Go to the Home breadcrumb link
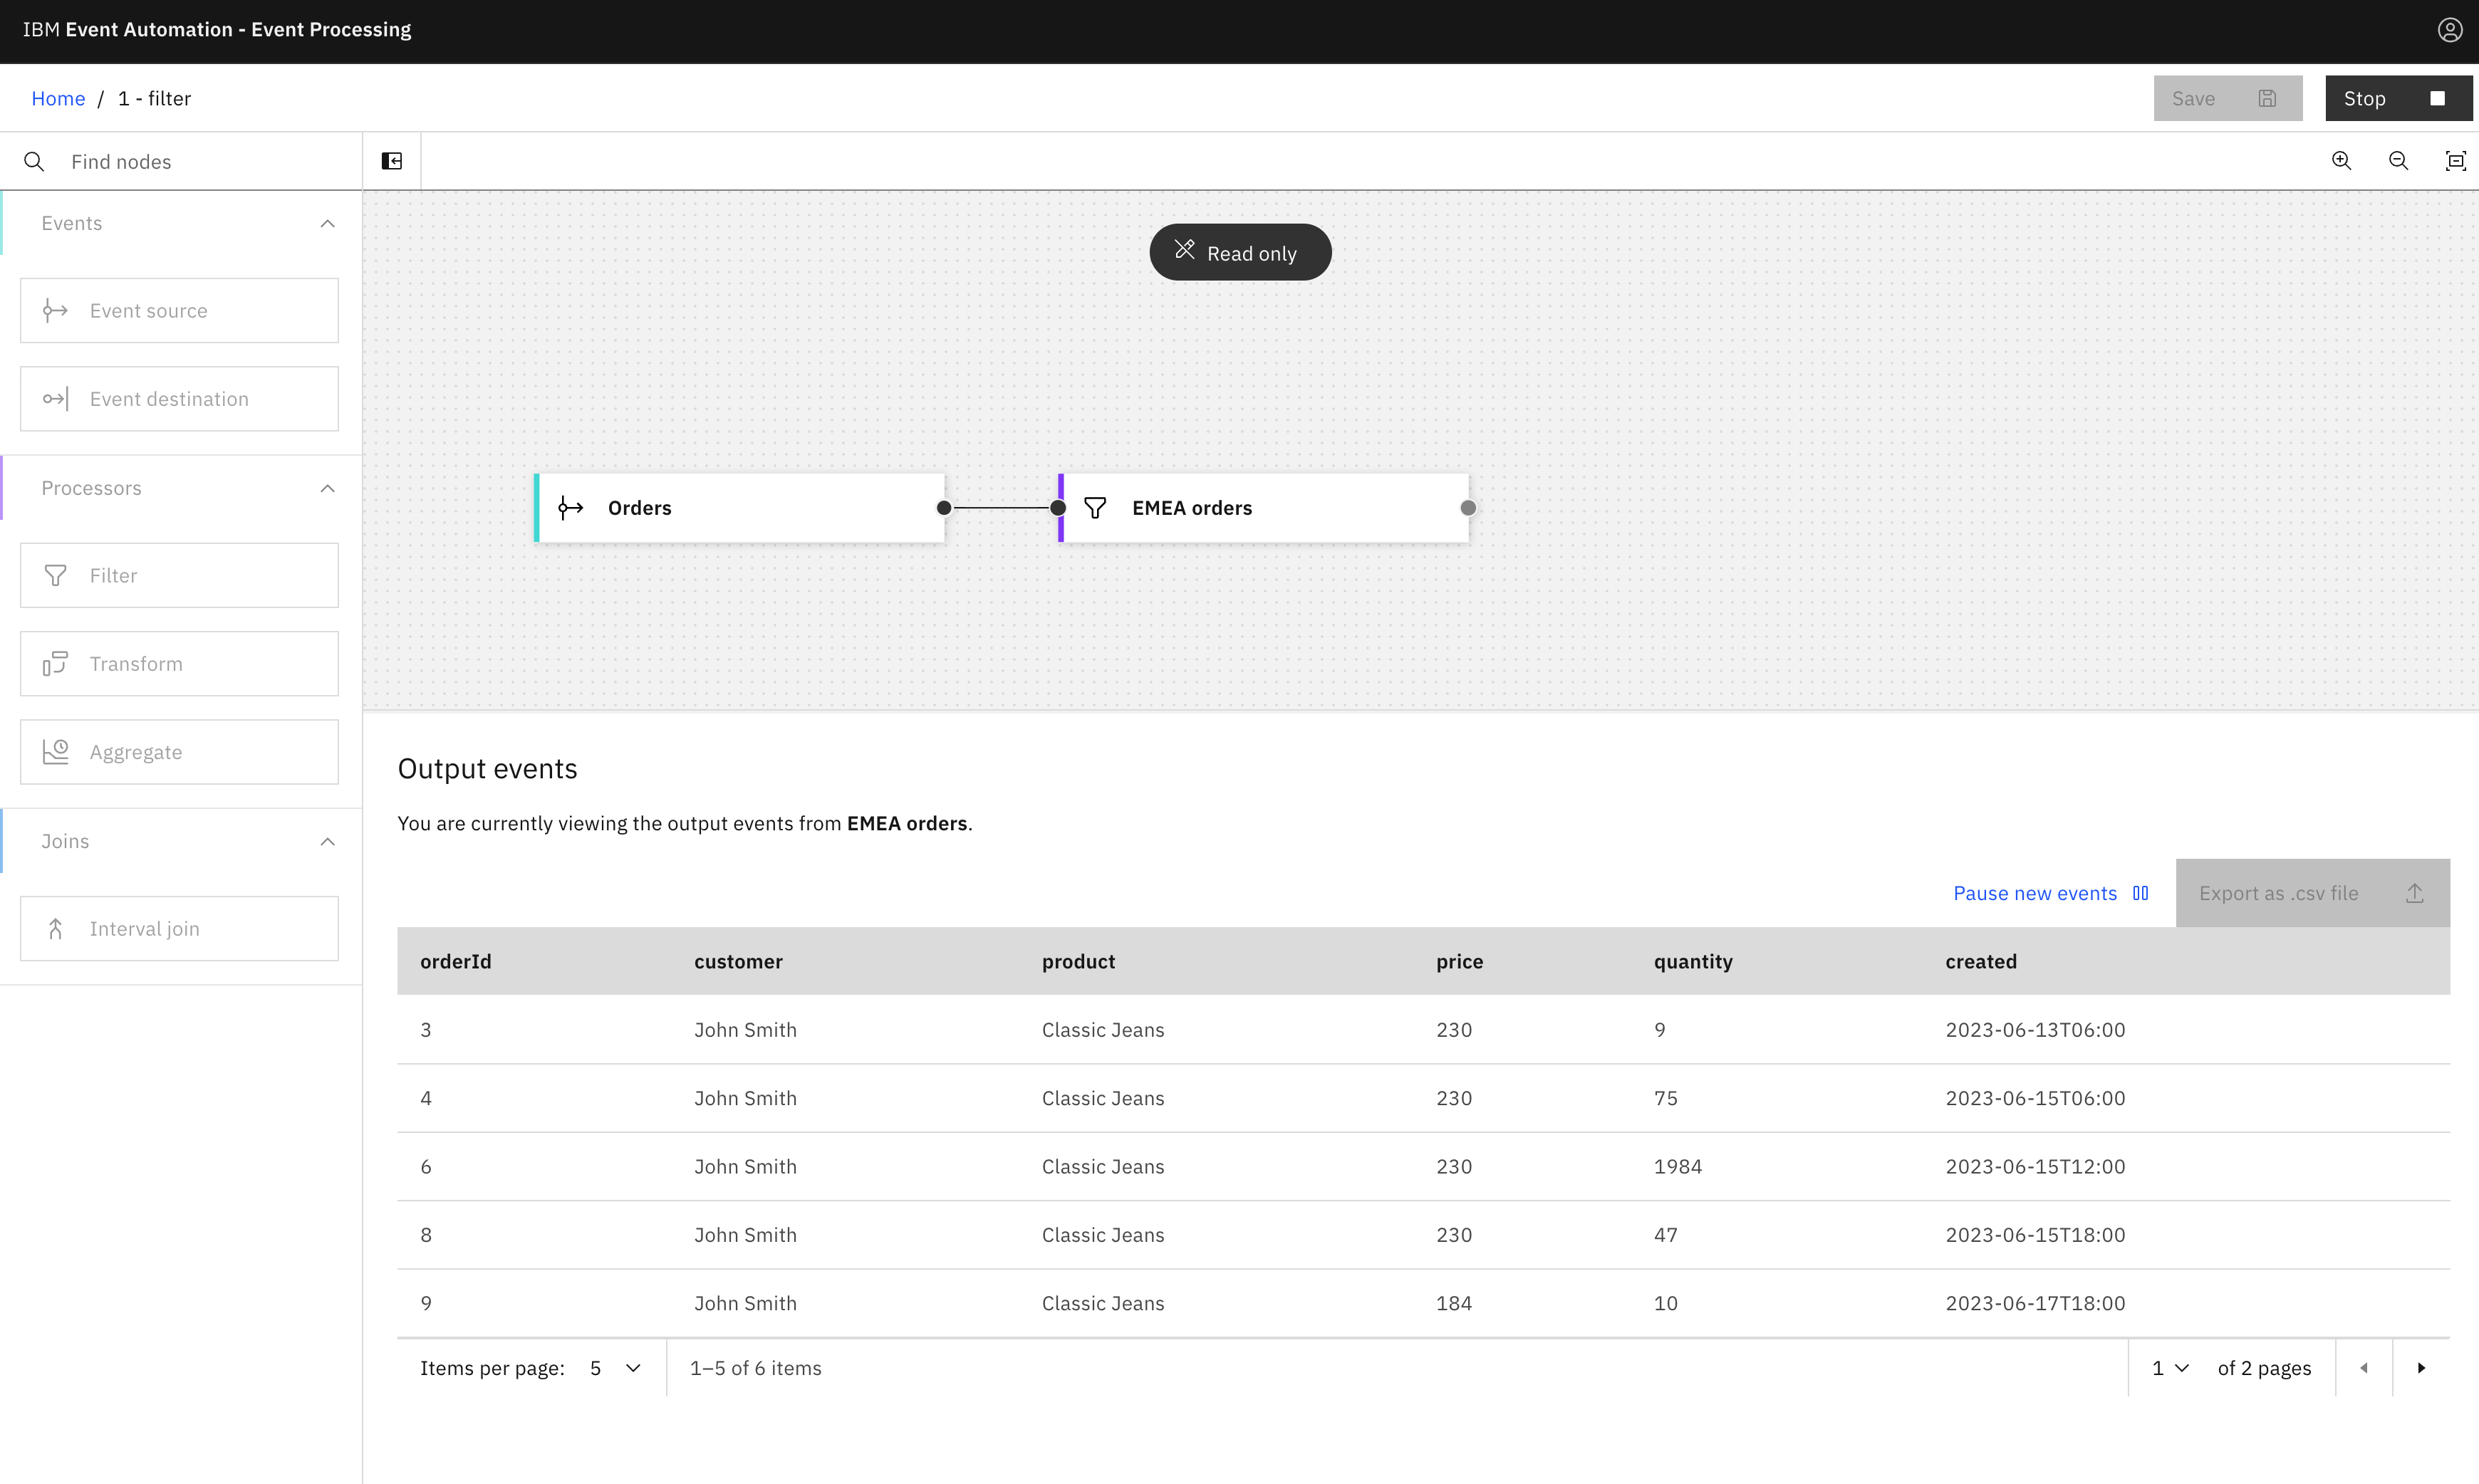 point(58,98)
